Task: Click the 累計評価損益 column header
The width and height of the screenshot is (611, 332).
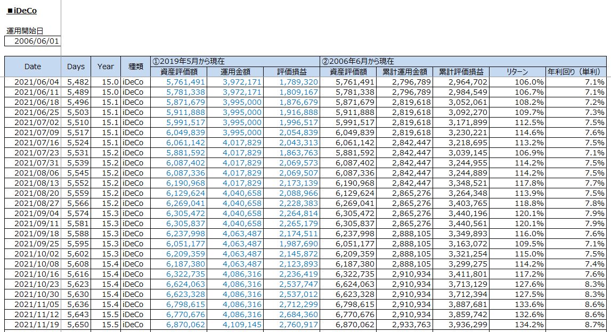Action: click(x=461, y=72)
